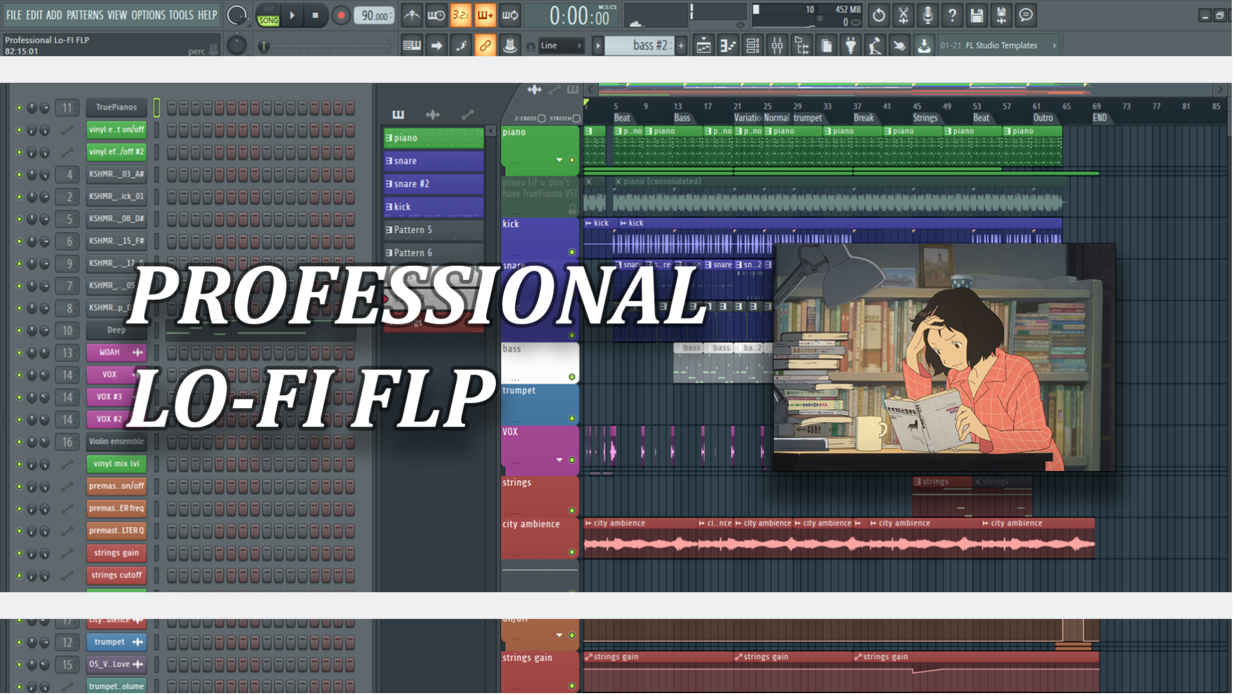1235x695 pixels.
Task: Click the help (question mark) icon
Action: click(x=952, y=15)
